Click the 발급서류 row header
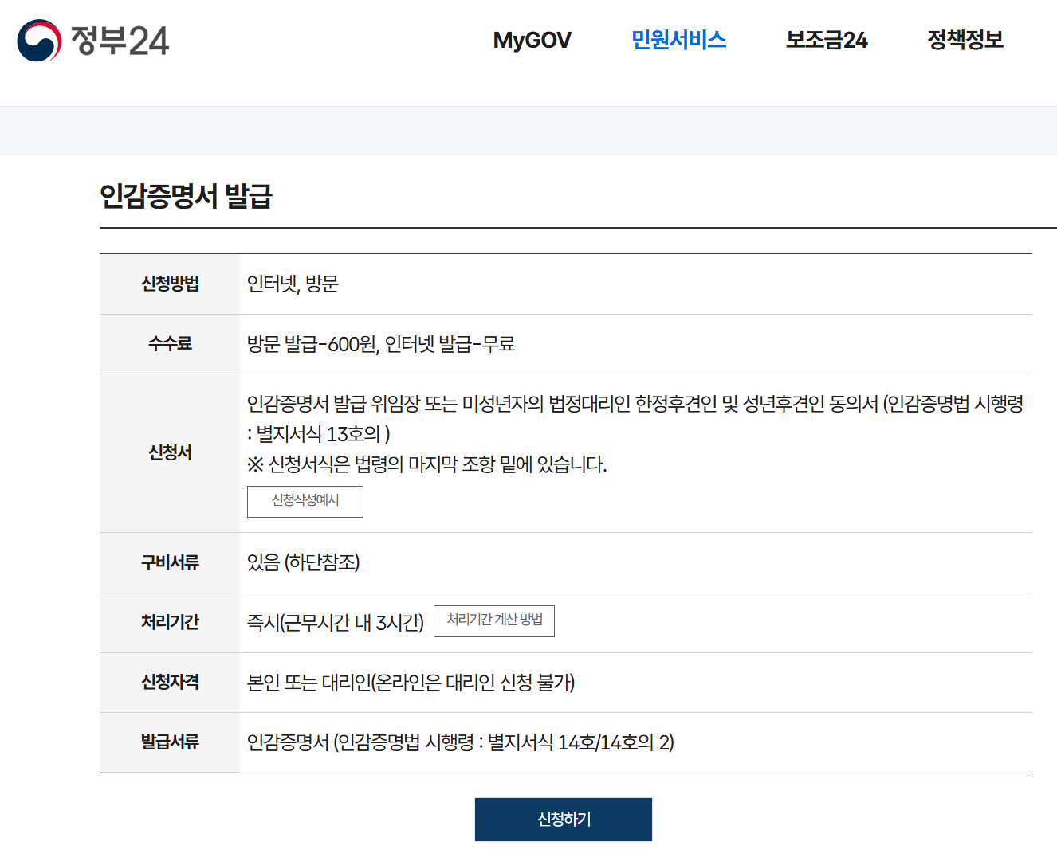This screenshot has height=861, width=1057. [168, 742]
